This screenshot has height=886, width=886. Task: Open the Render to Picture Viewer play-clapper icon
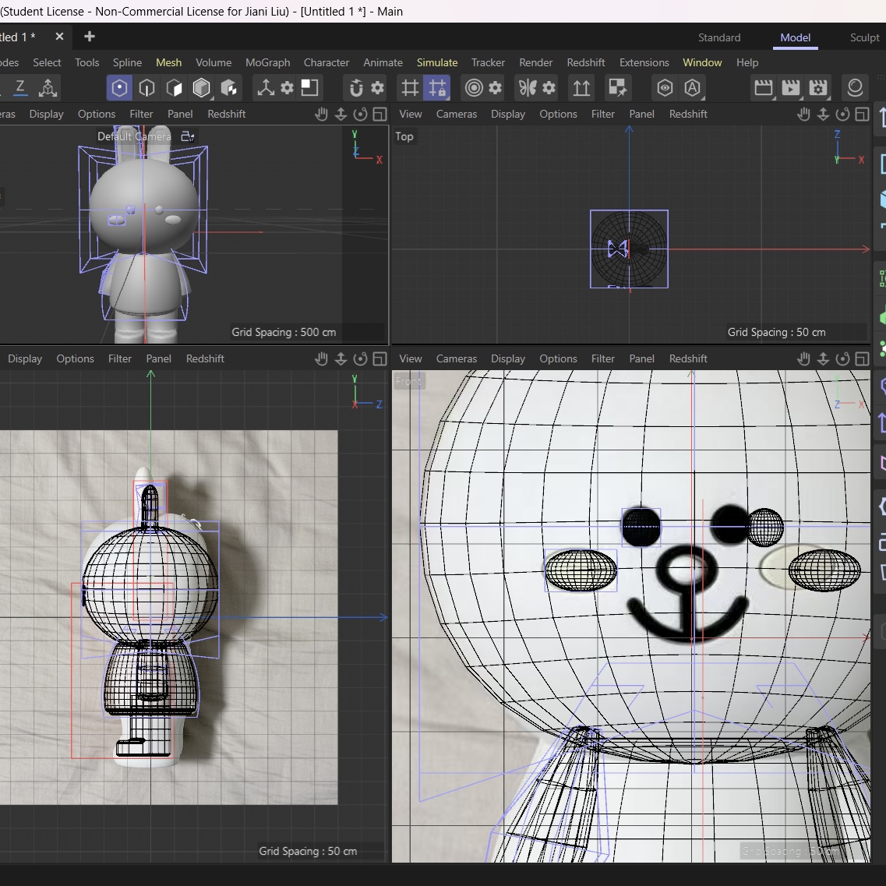pyautogui.click(x=790, y=87)
